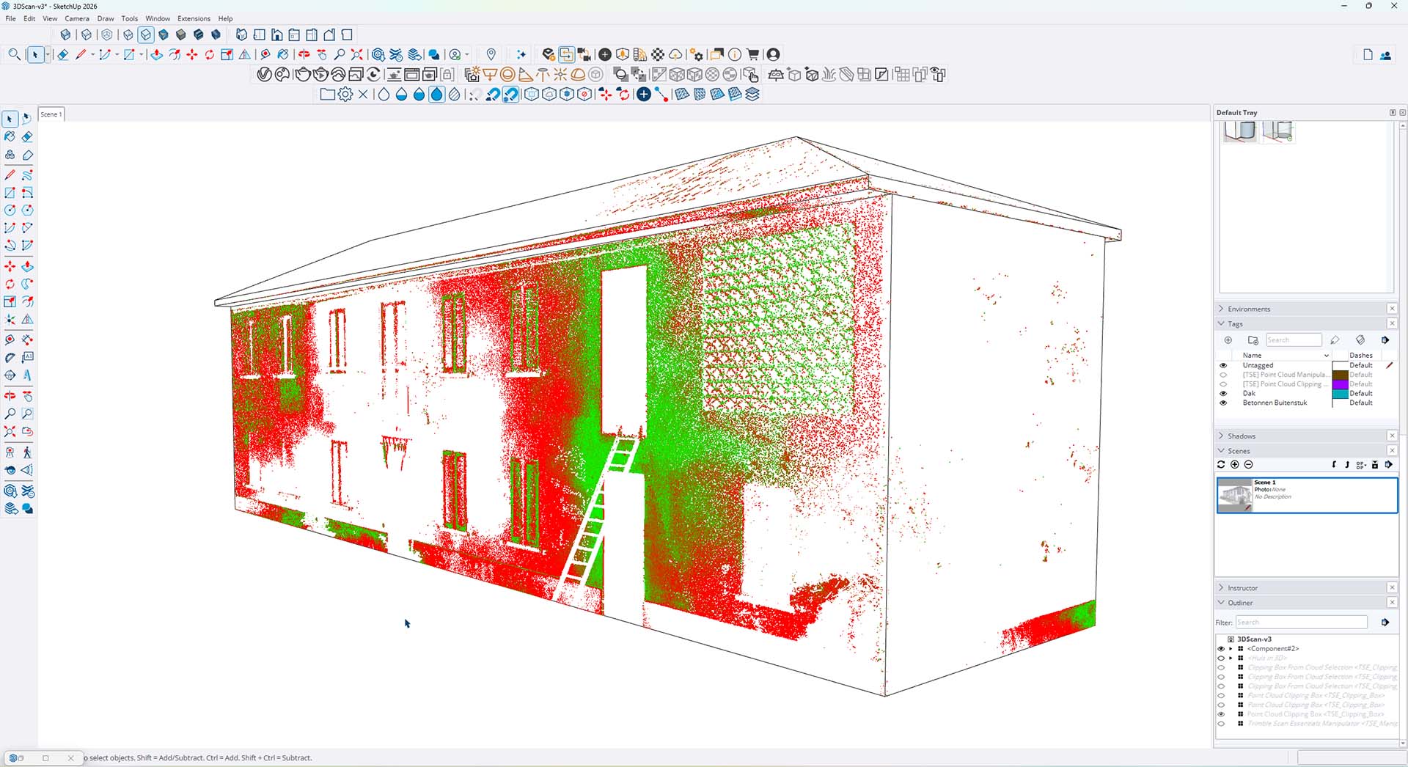Click the Outliner filter search field
This screenshot has width=1408, height=767.
click(1301, 623)
